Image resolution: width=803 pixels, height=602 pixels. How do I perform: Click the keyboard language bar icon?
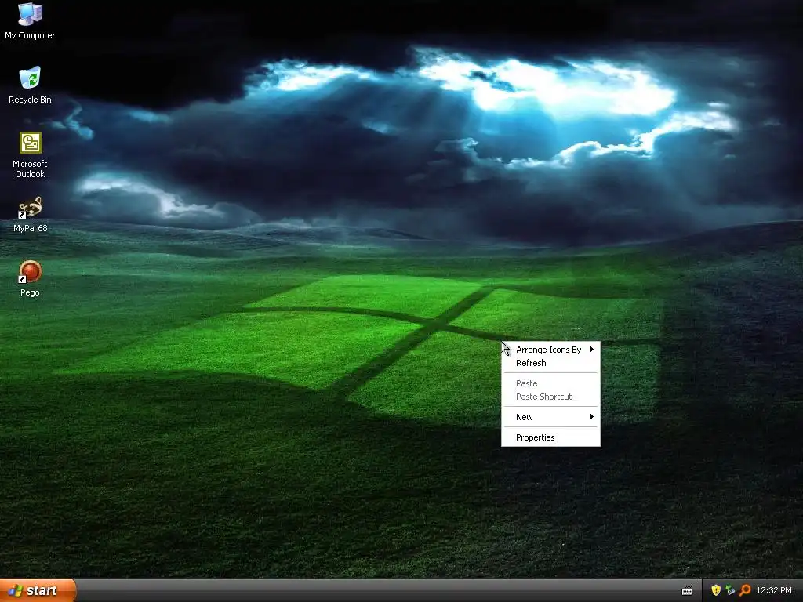(687, 591)
